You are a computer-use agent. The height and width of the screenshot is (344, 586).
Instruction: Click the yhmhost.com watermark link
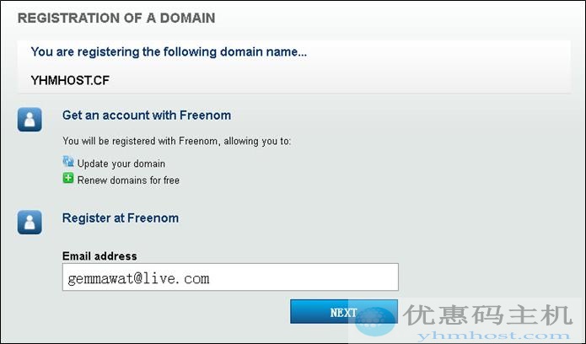(x=493, y=336)
